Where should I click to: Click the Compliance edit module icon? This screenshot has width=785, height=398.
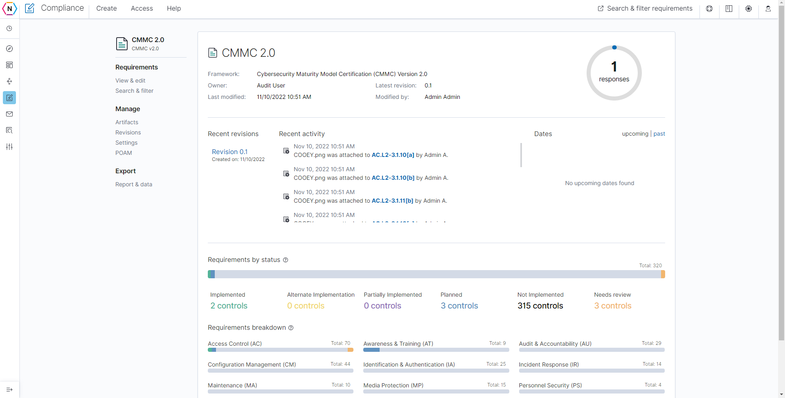pos(30,8)
